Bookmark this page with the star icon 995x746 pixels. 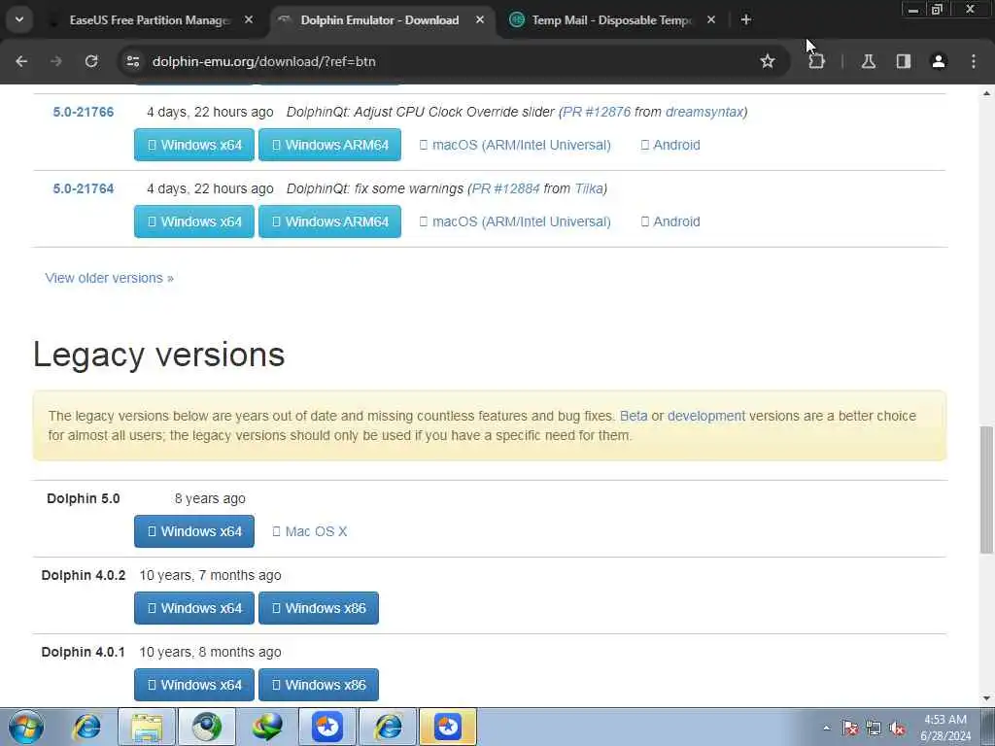pos(768,61)
